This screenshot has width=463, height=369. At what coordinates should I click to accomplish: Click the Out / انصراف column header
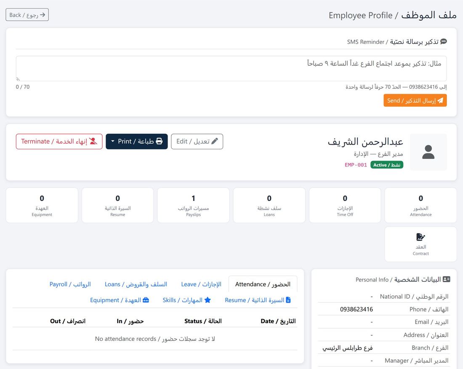[68, 321]
